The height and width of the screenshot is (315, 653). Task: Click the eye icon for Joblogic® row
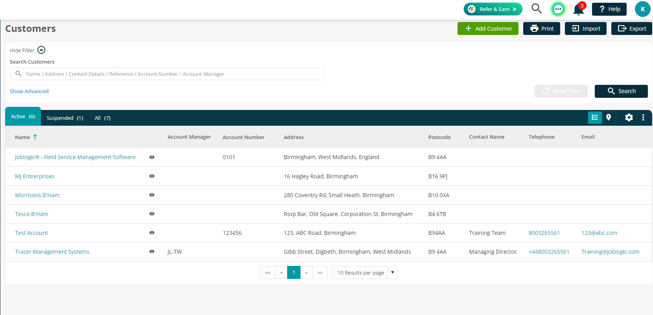coord(152,157)
